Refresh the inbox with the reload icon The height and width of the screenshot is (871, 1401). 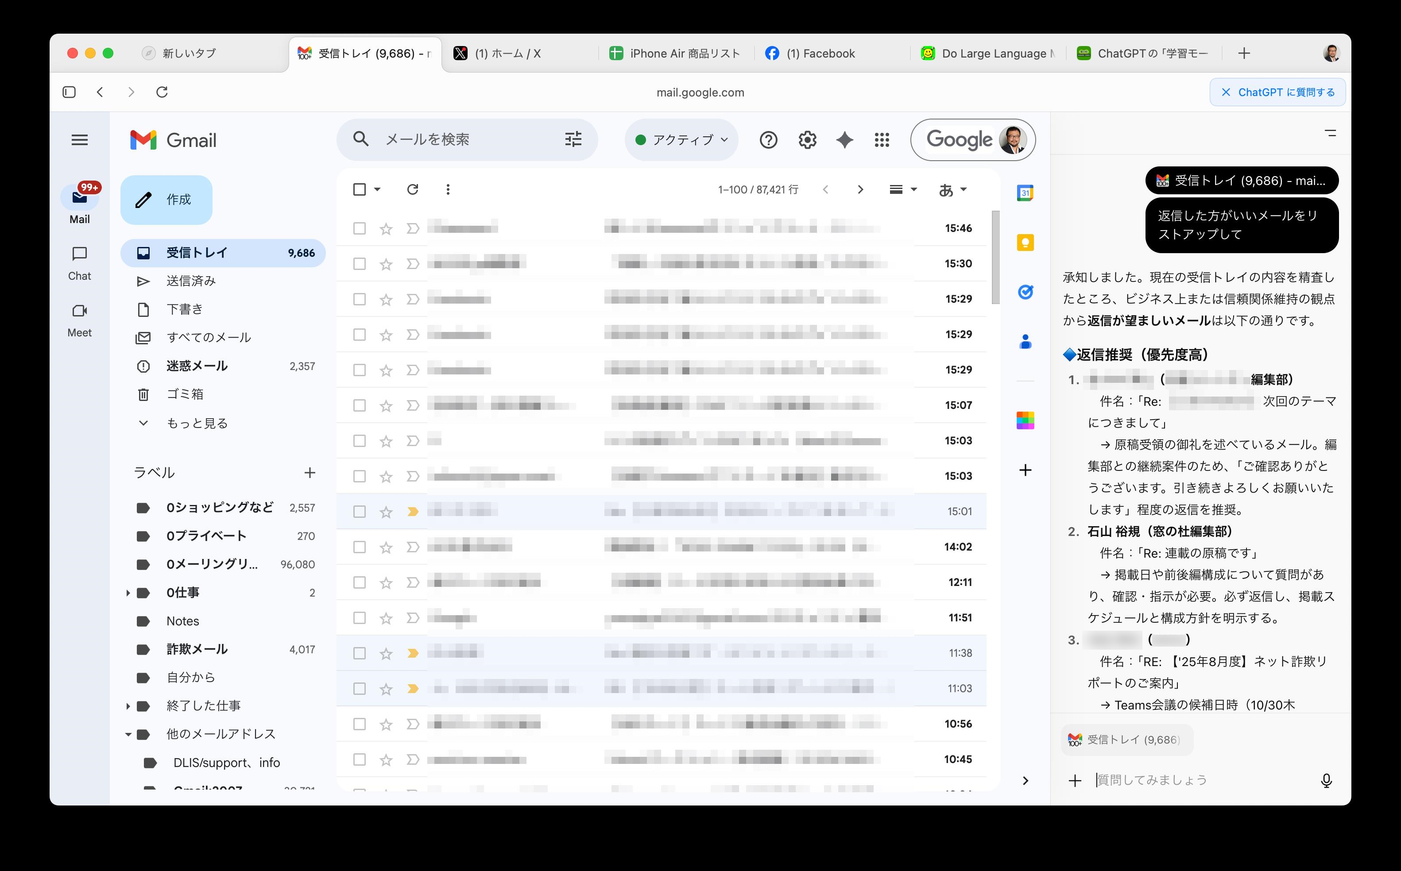click(x=413, y=189)
